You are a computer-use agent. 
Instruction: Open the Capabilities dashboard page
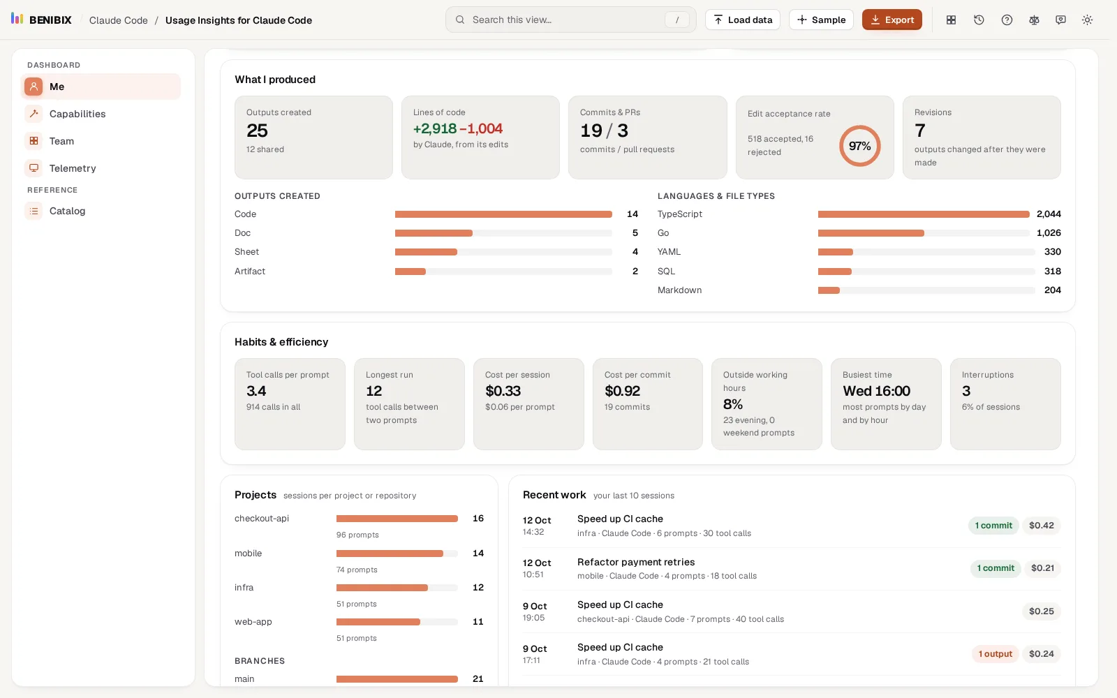(x=101, y=114)
